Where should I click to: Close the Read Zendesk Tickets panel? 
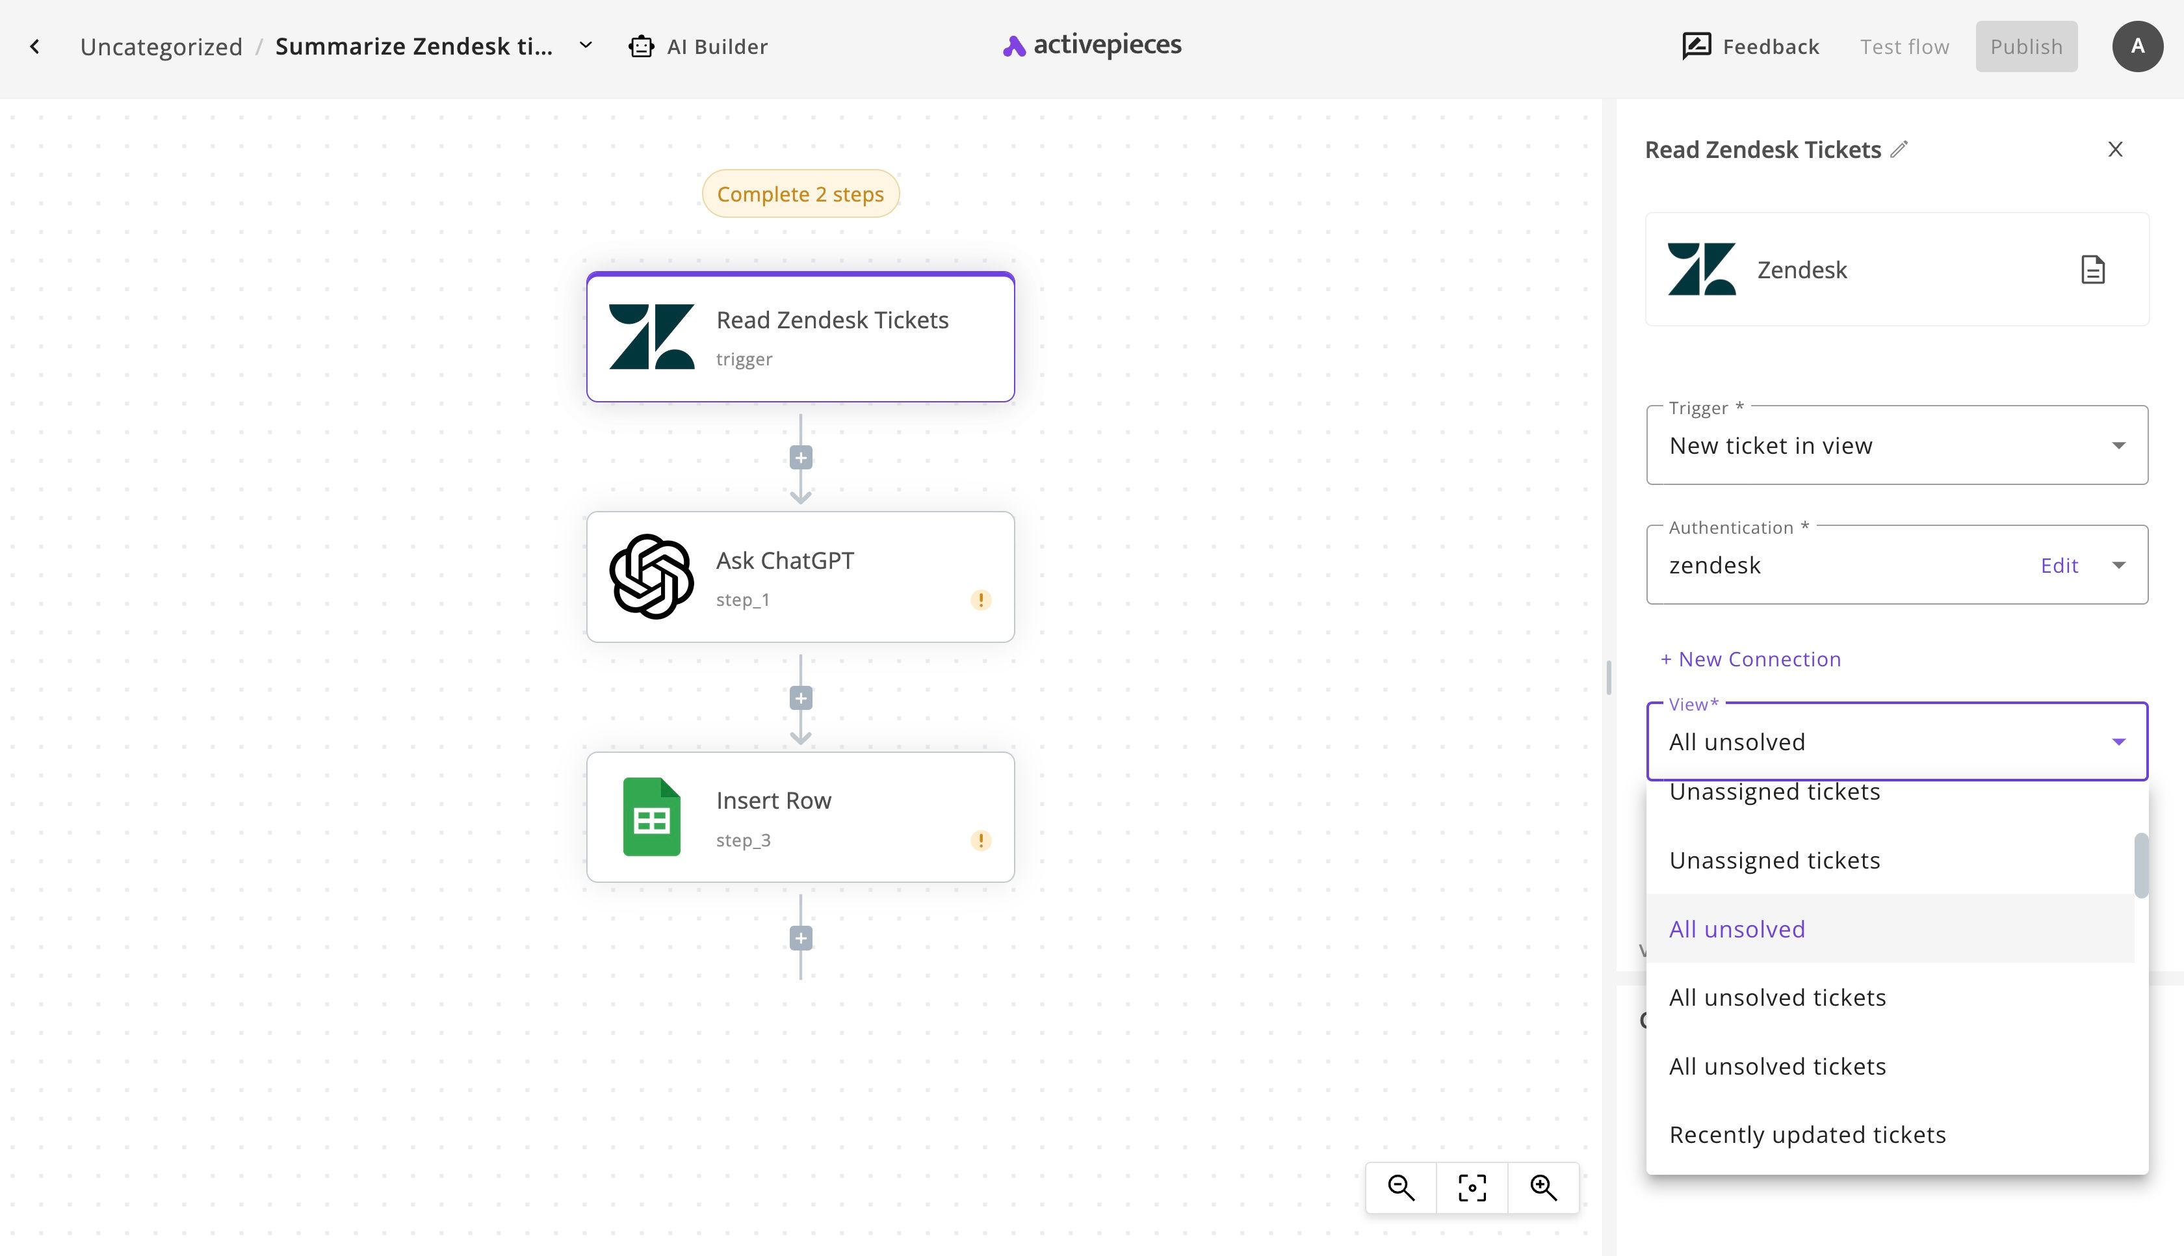tap(2115, 150)
